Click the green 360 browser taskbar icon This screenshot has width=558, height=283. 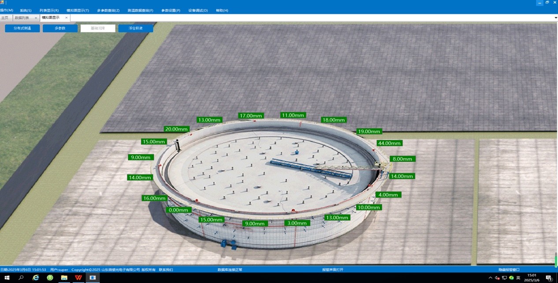click(x=50, y=278)
